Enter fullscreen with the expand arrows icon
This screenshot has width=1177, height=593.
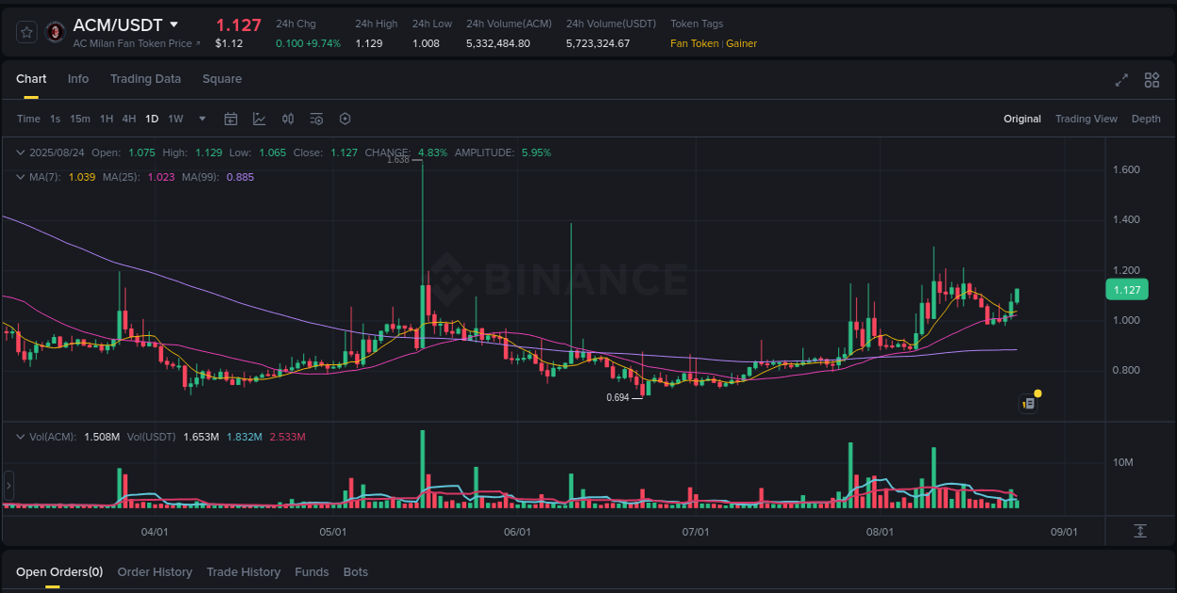(x=1121, y=80)
